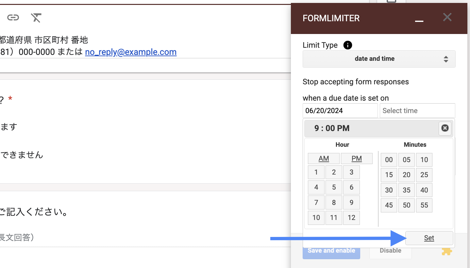Click the Limit Type info icon
Viewport: 470px width, 268px height.
[348, 45]
